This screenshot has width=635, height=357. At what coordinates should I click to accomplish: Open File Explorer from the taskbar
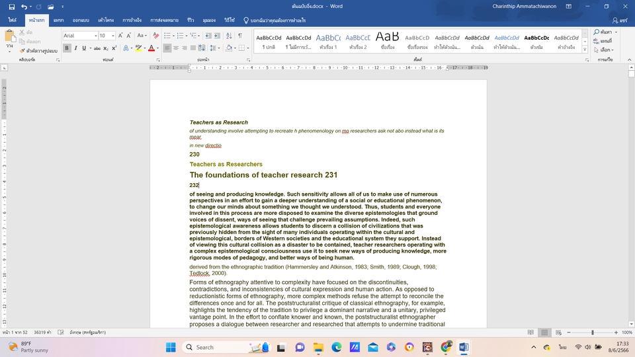click(318, 347)
